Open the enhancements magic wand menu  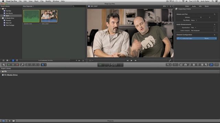pyautogui.click(x=168, y=65)
